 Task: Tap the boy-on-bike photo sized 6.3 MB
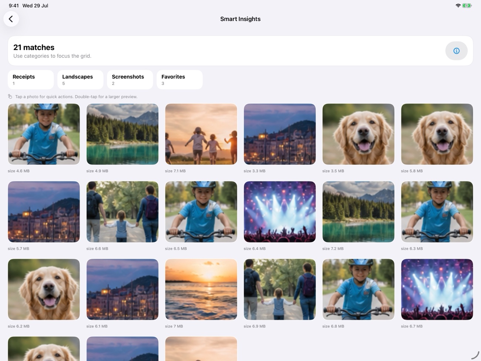tap(437, 212)
